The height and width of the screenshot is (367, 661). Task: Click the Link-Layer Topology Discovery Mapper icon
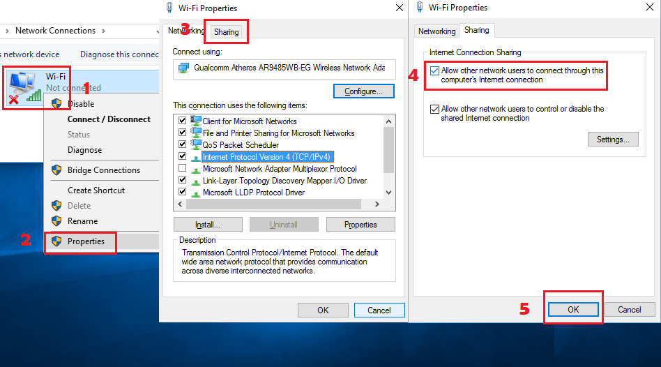click(196, 181)
